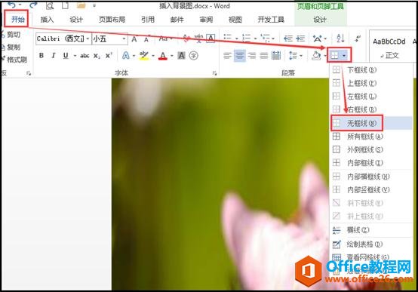The width and height of the screenshot is (418, 292).
Task: Choose 绘制表格 draw table
Action: (370, 244)
